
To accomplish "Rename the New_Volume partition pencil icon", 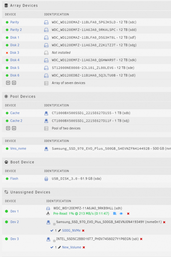I will 59,247.
